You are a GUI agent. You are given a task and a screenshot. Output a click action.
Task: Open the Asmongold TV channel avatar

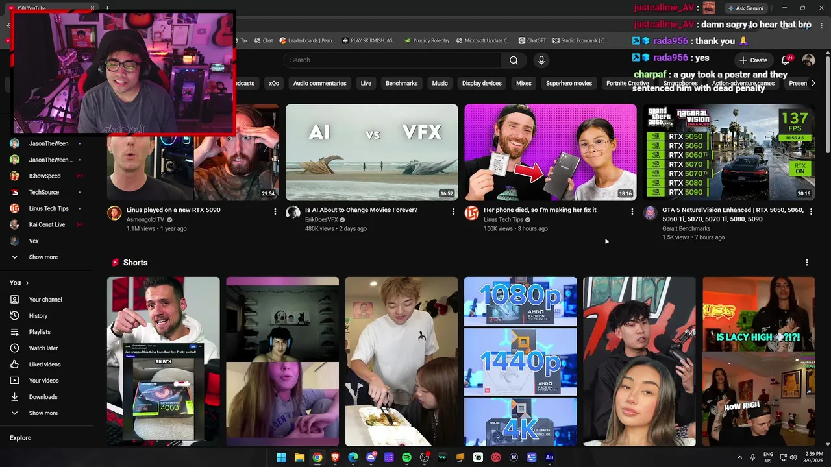(x=114, y=213)
